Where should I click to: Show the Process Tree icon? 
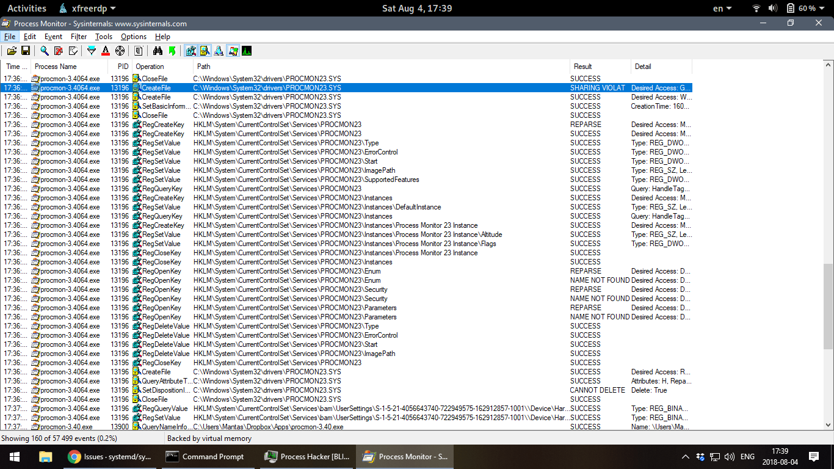(x=139, y=51)
